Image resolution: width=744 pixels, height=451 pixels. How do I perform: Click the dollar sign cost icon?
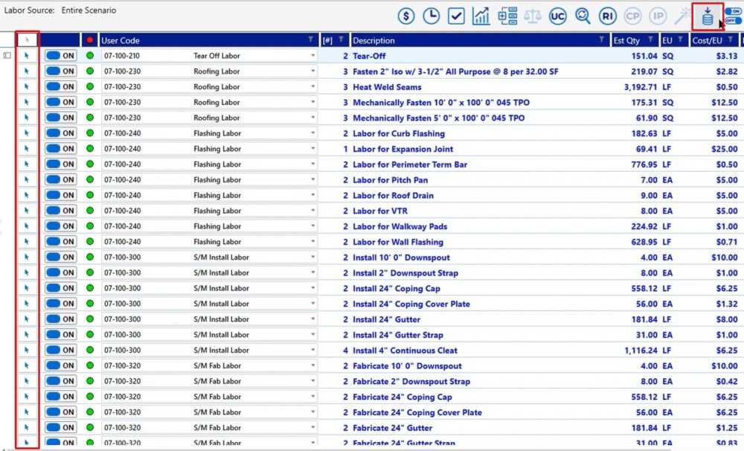(x=406, y=16)
